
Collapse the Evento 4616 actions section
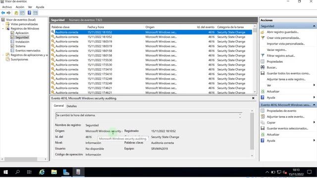coord(314,105)
